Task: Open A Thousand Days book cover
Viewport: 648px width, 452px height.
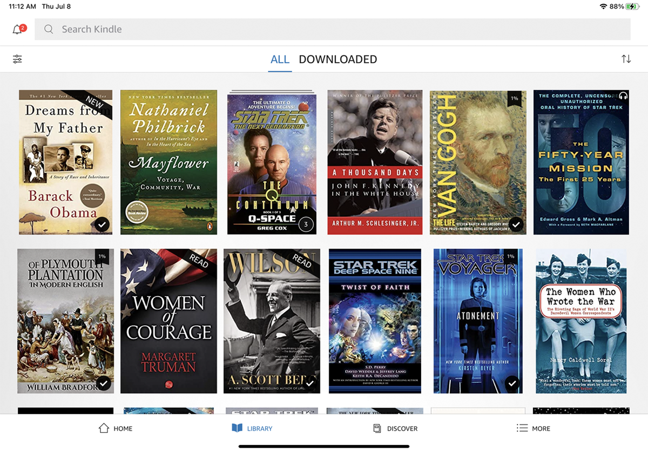Action: pyautogui.click(x=375, y=162)
